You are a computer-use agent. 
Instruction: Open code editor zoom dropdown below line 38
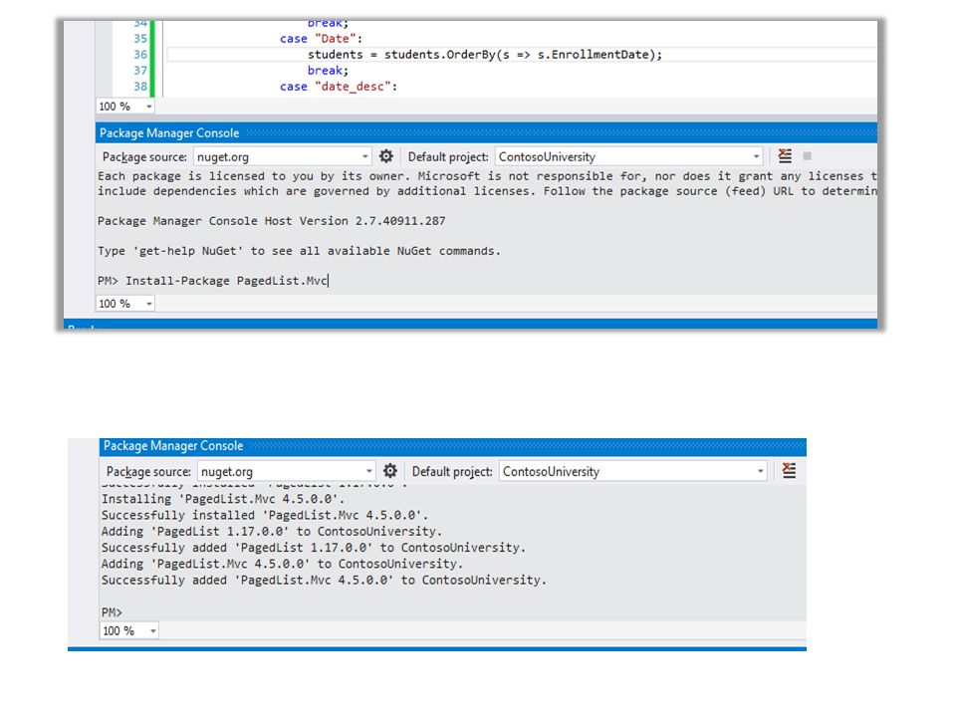(x=125, y=107)
